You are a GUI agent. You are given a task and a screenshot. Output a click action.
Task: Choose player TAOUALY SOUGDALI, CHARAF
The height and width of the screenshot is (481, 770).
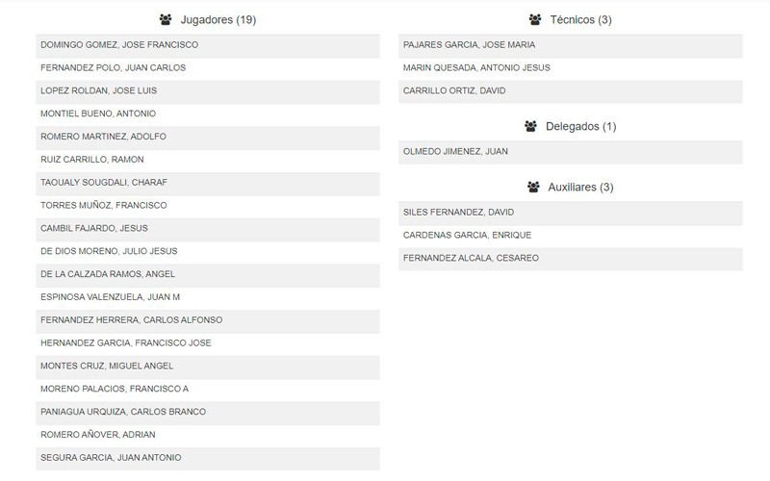[x=208, y=184]
